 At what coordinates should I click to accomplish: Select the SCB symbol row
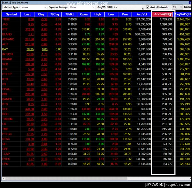pyautogui.click(x=97, y=64)
